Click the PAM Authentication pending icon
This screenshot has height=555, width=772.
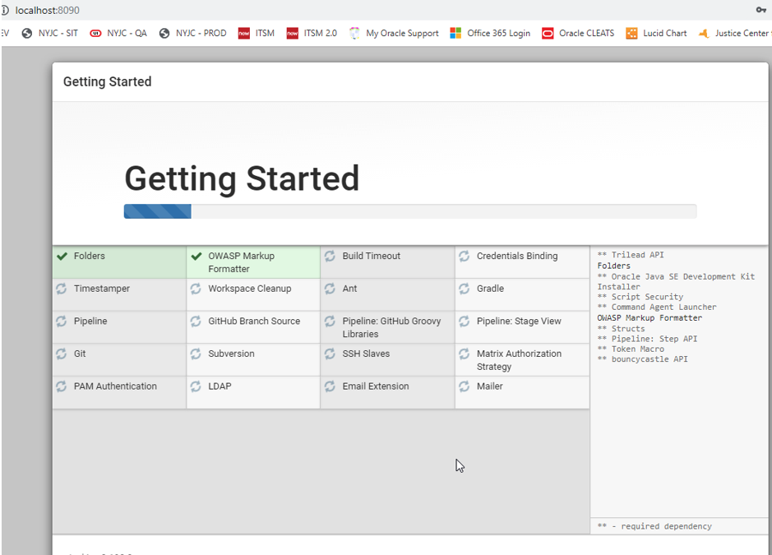[62, 386]
